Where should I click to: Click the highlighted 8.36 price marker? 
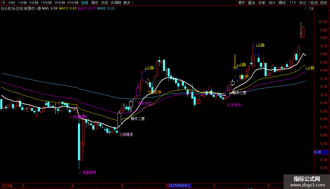point(321,152)
